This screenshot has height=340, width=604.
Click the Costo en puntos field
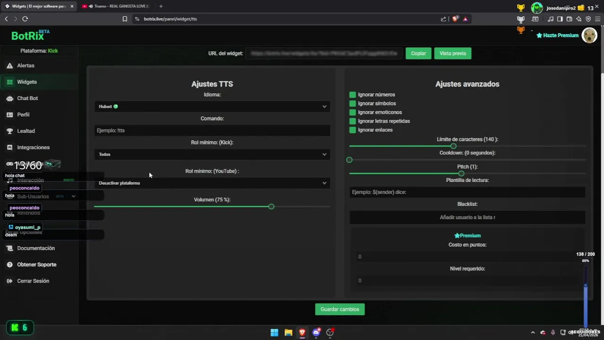[x=467, y=257]
